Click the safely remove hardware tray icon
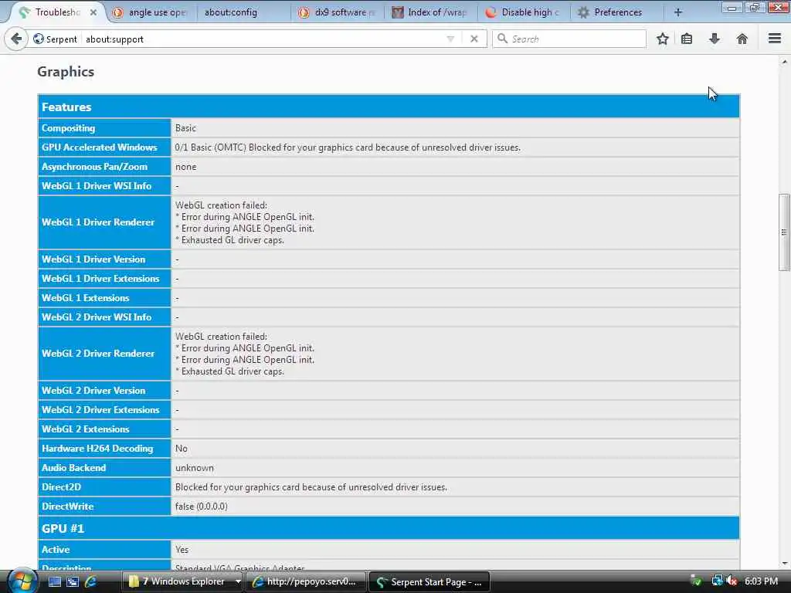 [x=696, y=581]
